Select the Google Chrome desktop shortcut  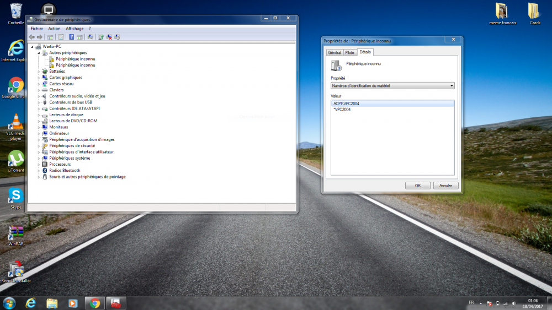pos(14,88)
